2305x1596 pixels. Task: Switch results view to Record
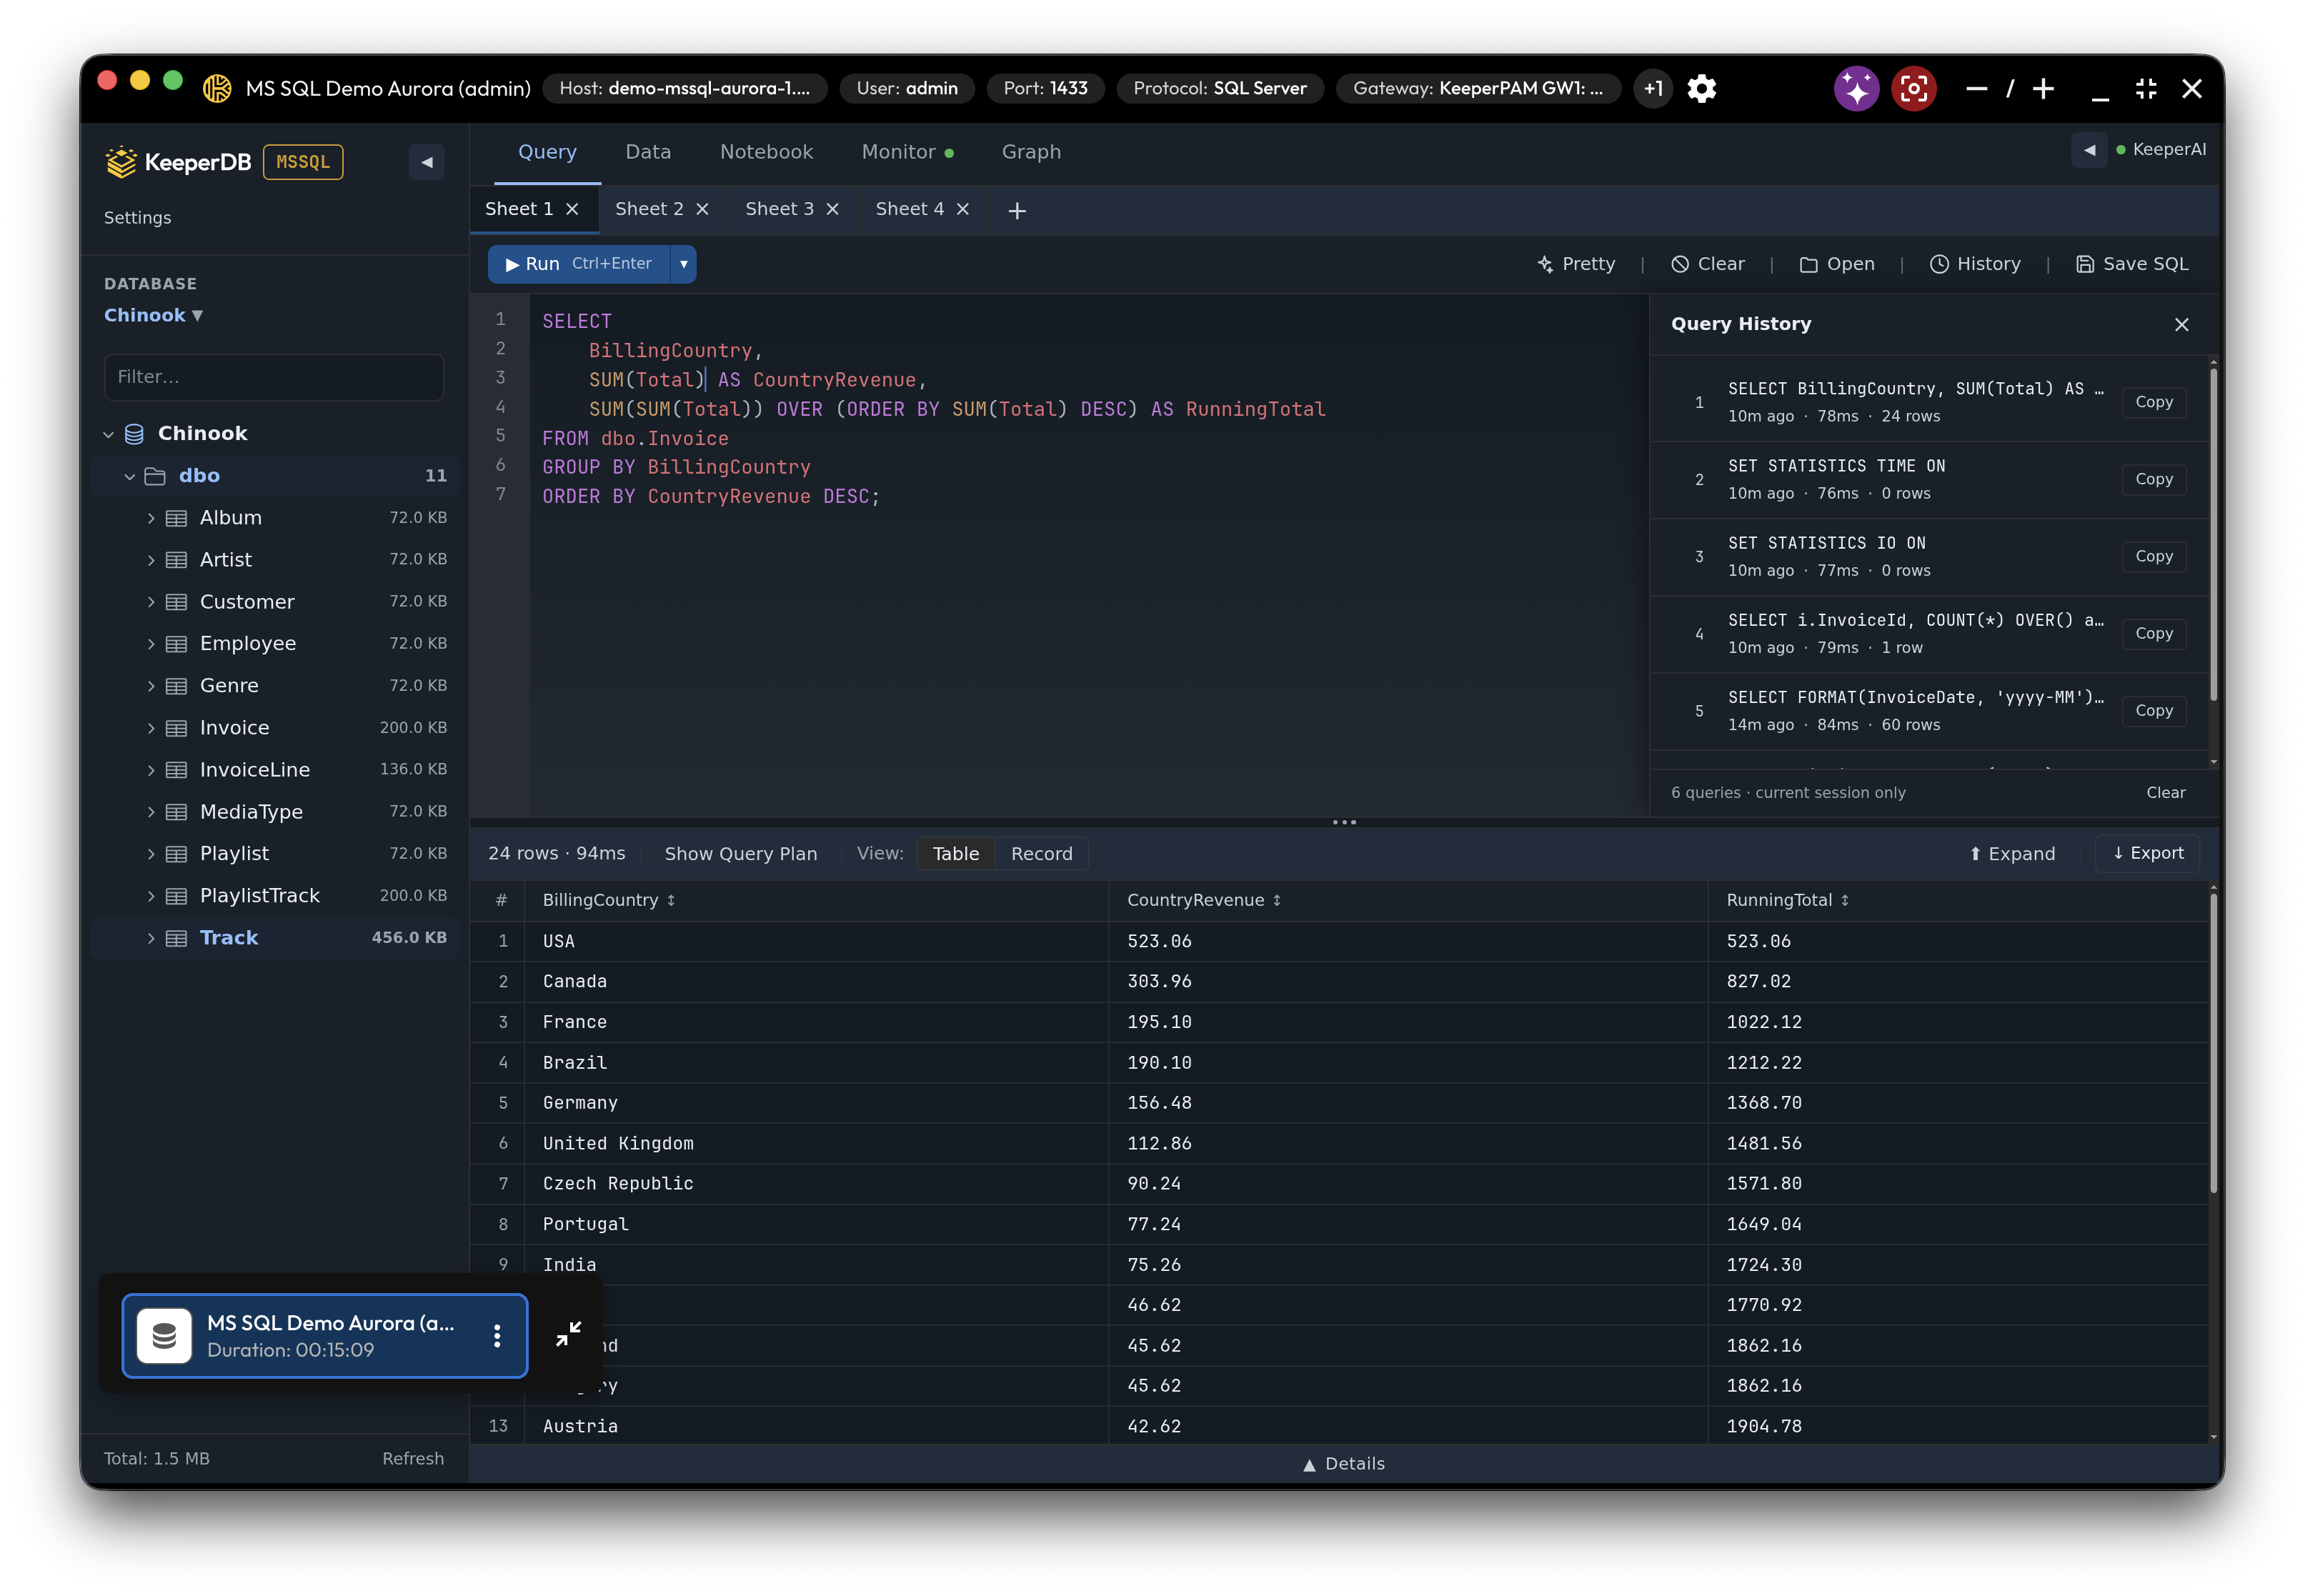tap(1041, 854)
